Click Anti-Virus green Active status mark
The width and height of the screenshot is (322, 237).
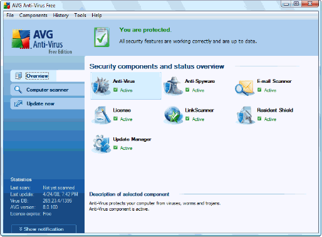coord(115,90)
